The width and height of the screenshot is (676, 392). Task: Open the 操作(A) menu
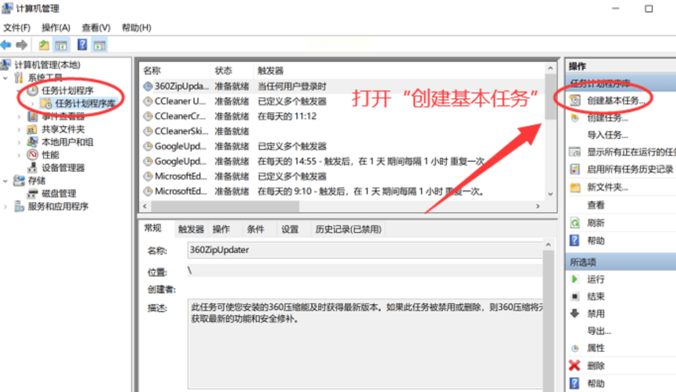56,28
